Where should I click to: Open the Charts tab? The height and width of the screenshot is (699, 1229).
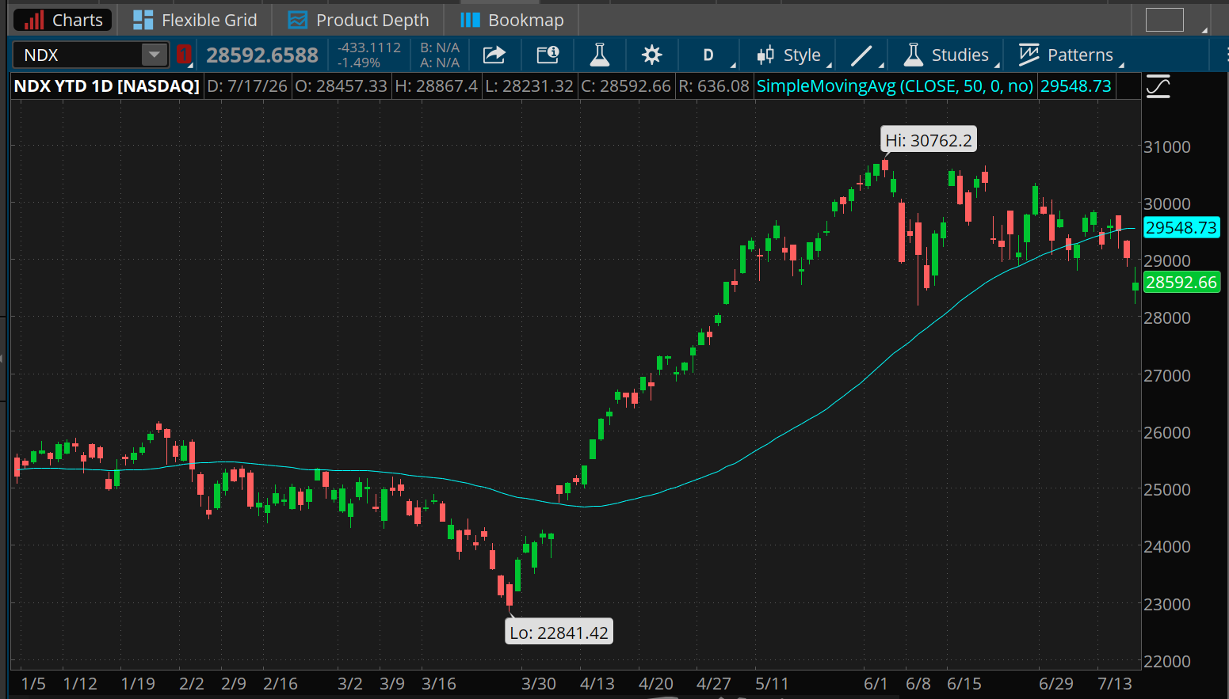coord(63,20)
